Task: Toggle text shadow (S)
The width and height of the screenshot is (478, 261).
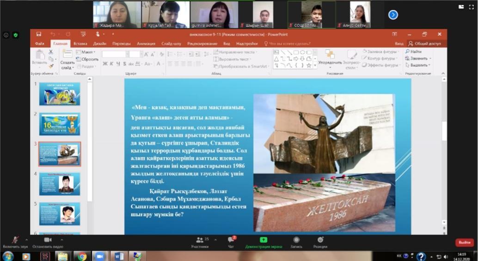Action: click(124, 64)
